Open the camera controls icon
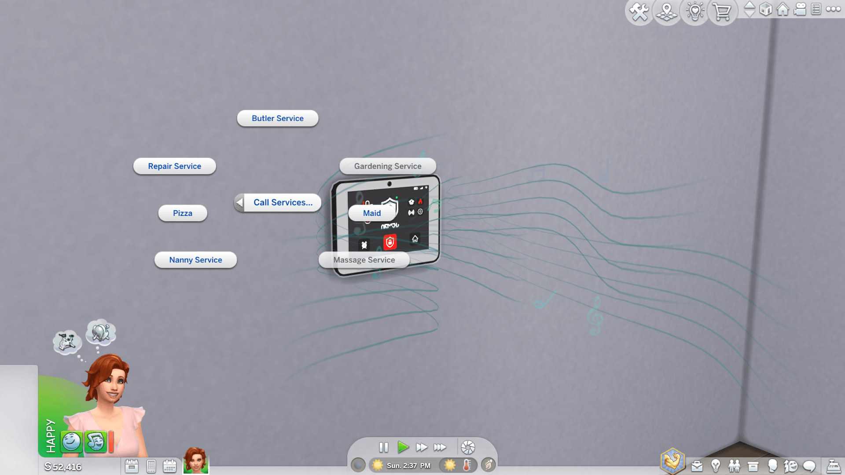Screen dimensions: 845x475 (800, 9)
